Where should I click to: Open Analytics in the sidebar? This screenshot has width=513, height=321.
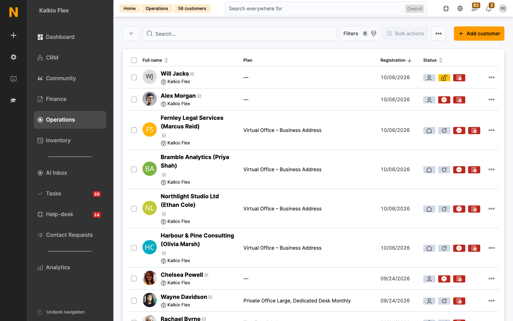pos(70,267)
